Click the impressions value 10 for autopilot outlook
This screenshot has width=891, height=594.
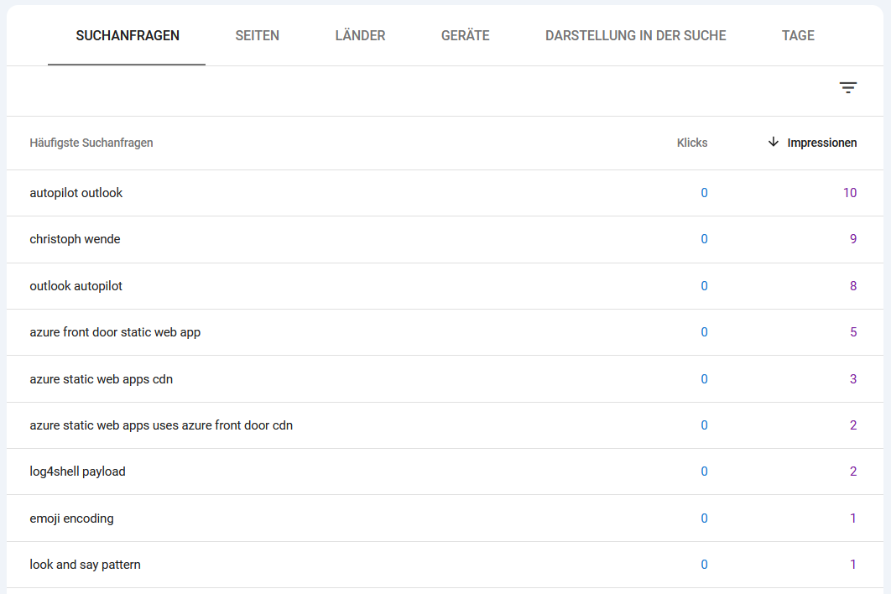tap(850, 192)
